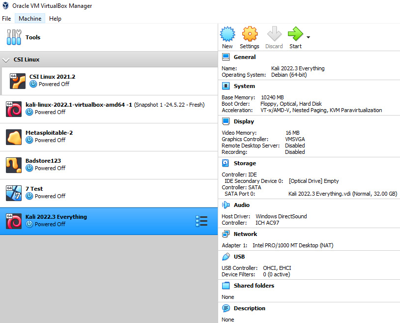Select the kali-linux-2022.1-virtualbox-amd64 -1 machine name
This screenshot has height=323, width=400.
(x=79, y=105)
